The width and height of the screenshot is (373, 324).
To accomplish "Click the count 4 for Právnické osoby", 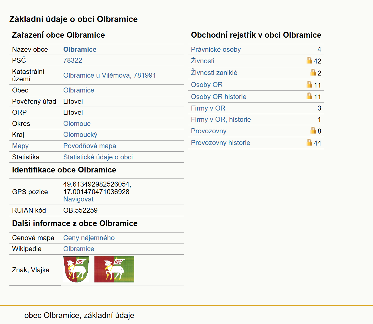I will (x=319, y=49).
